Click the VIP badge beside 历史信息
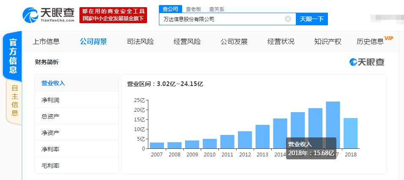The image size is (404, 180). [x=389, y=38]
